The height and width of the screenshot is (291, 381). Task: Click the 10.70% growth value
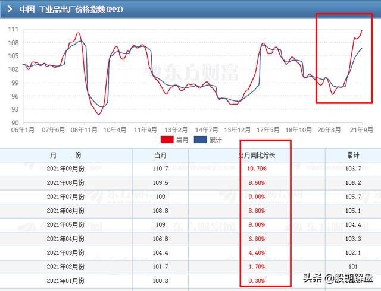(x=257, y=169)
